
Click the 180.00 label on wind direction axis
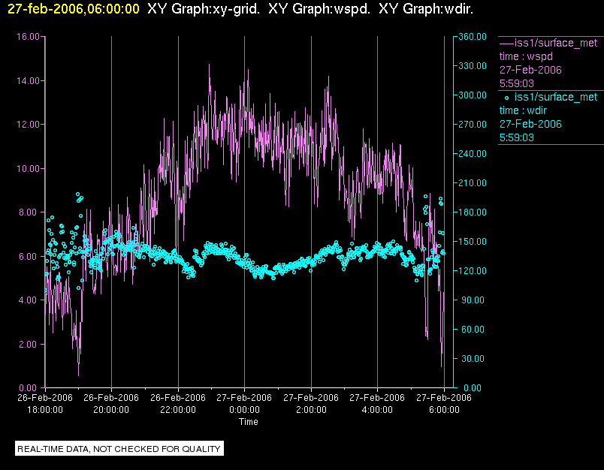click(x=473, y=212)
